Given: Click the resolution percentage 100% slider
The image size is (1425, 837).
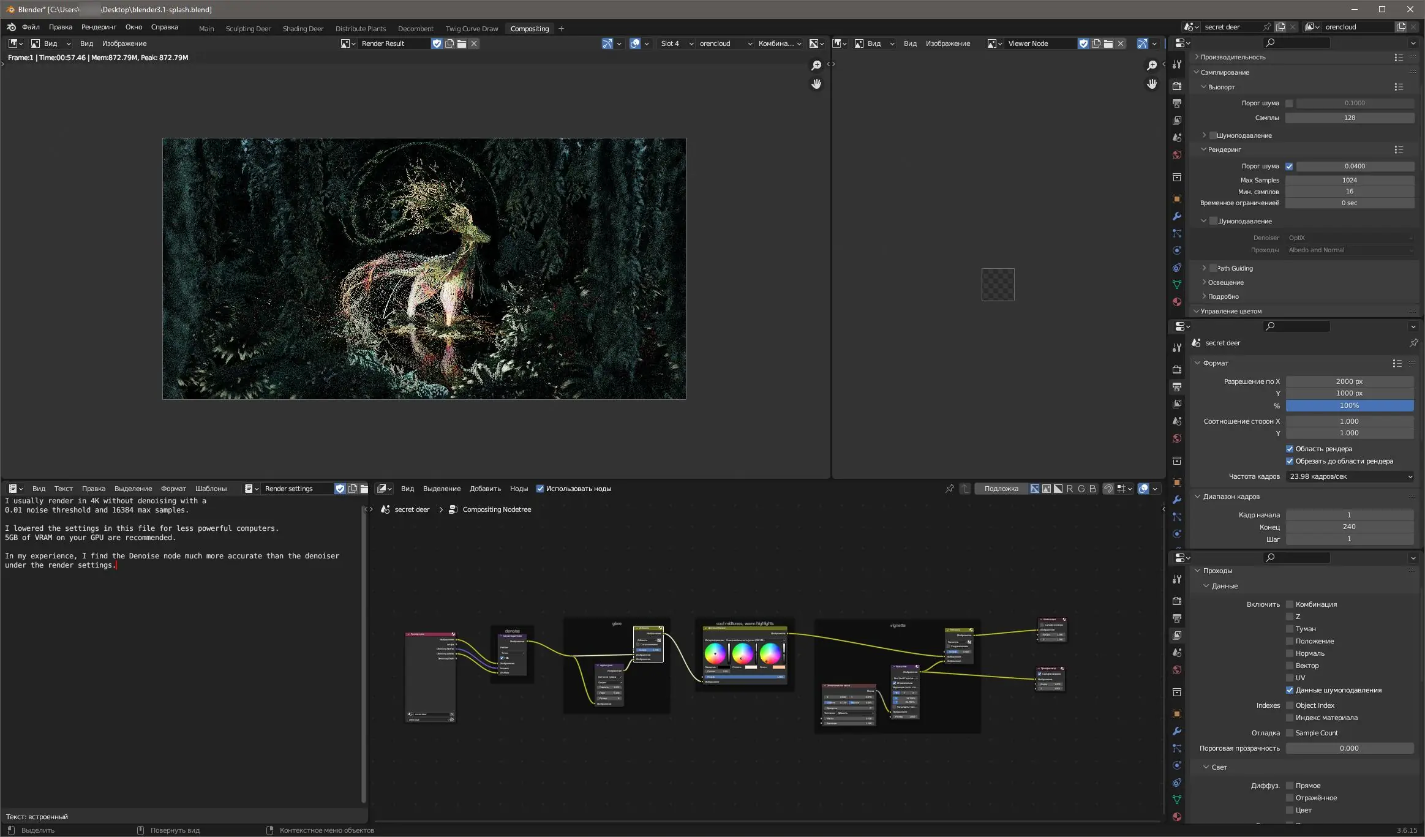Looking at the screenshot, I should (x=1349, y=405).
